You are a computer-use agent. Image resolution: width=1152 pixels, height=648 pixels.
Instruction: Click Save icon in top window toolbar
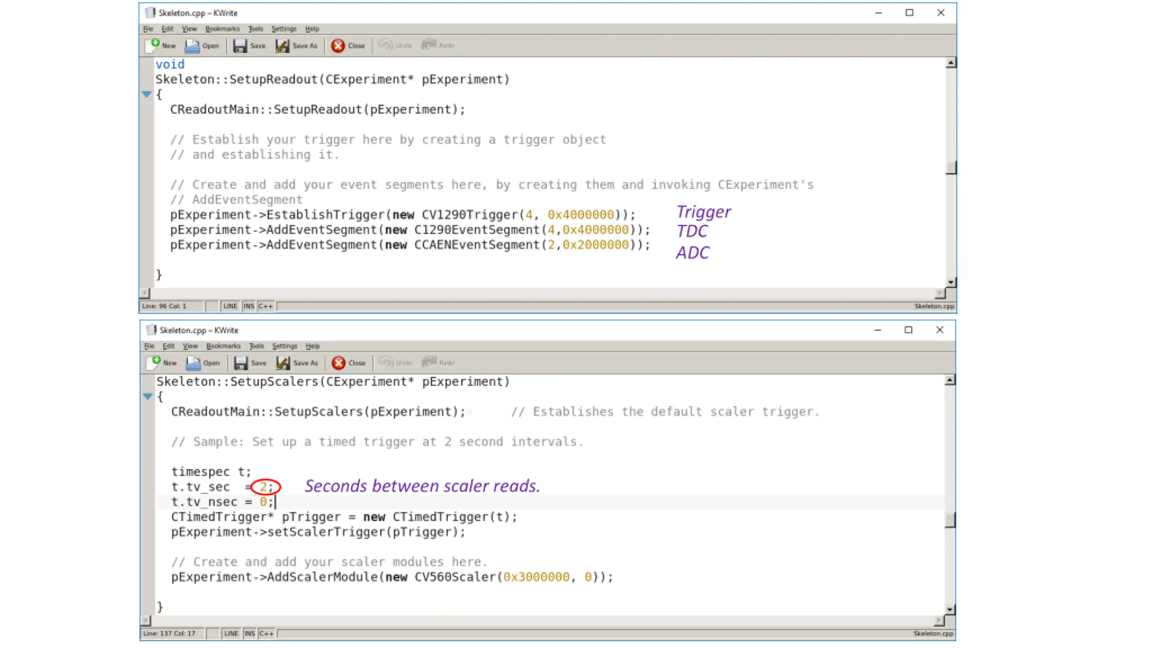coord(240,45)
